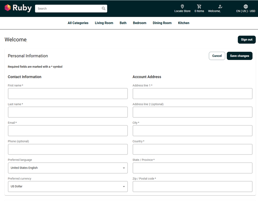
Task: Click the Zip / Postal code field
Action: click(192, 187)
